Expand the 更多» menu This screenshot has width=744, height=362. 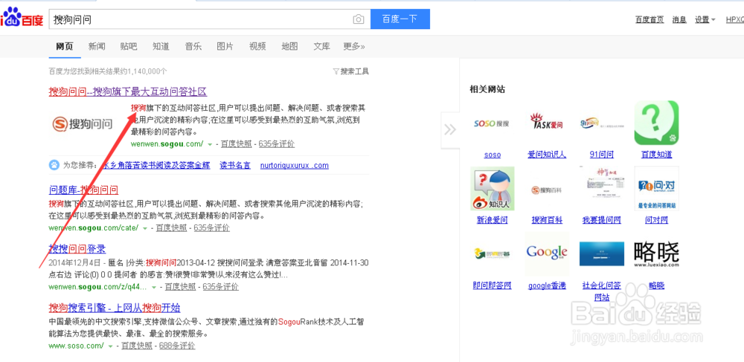coord(354,46)
